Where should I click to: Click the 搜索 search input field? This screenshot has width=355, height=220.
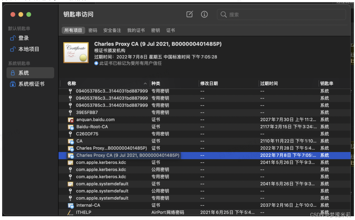281,14
